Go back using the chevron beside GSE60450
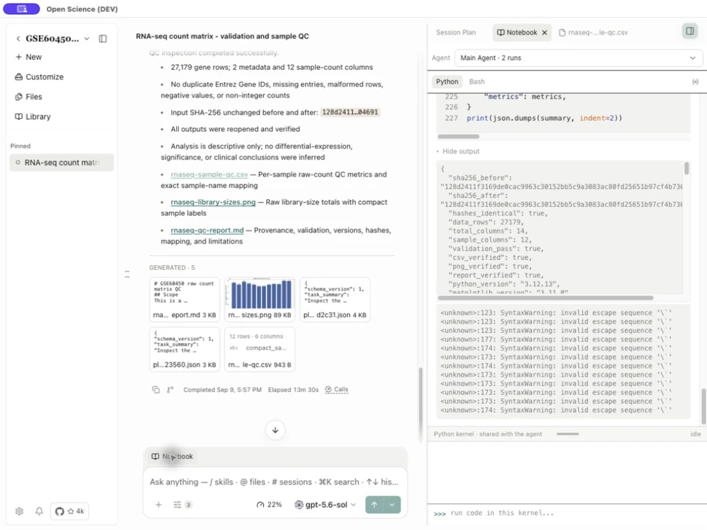 point(18,39)
